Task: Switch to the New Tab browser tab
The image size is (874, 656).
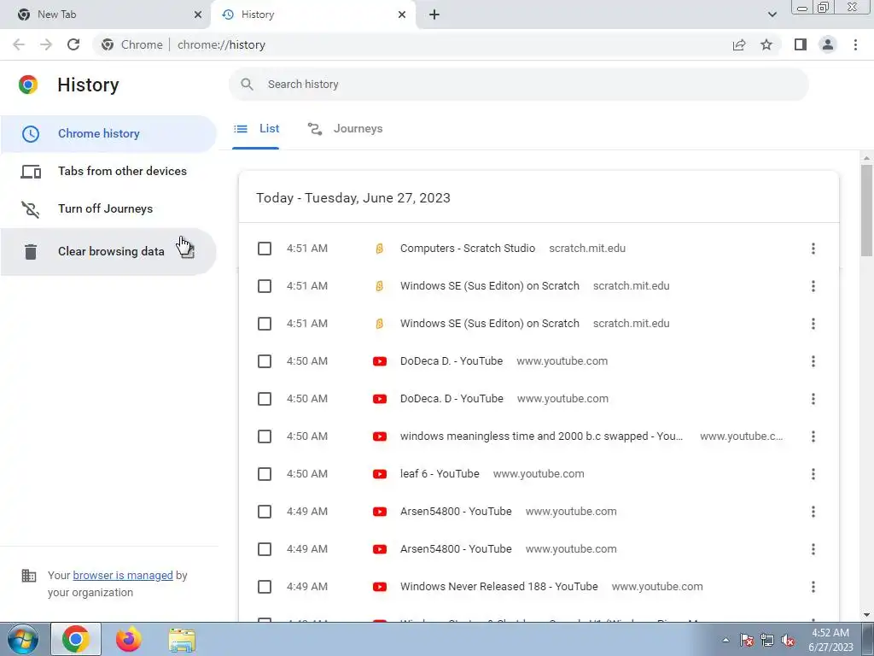Action: 105,15
